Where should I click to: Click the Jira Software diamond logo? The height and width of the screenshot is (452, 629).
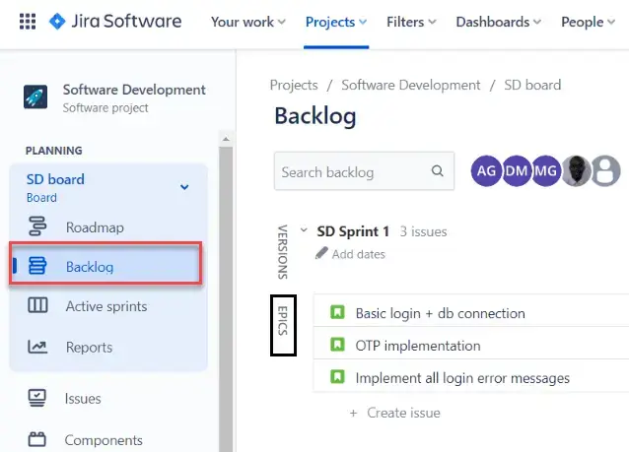(x=57, y=22)
